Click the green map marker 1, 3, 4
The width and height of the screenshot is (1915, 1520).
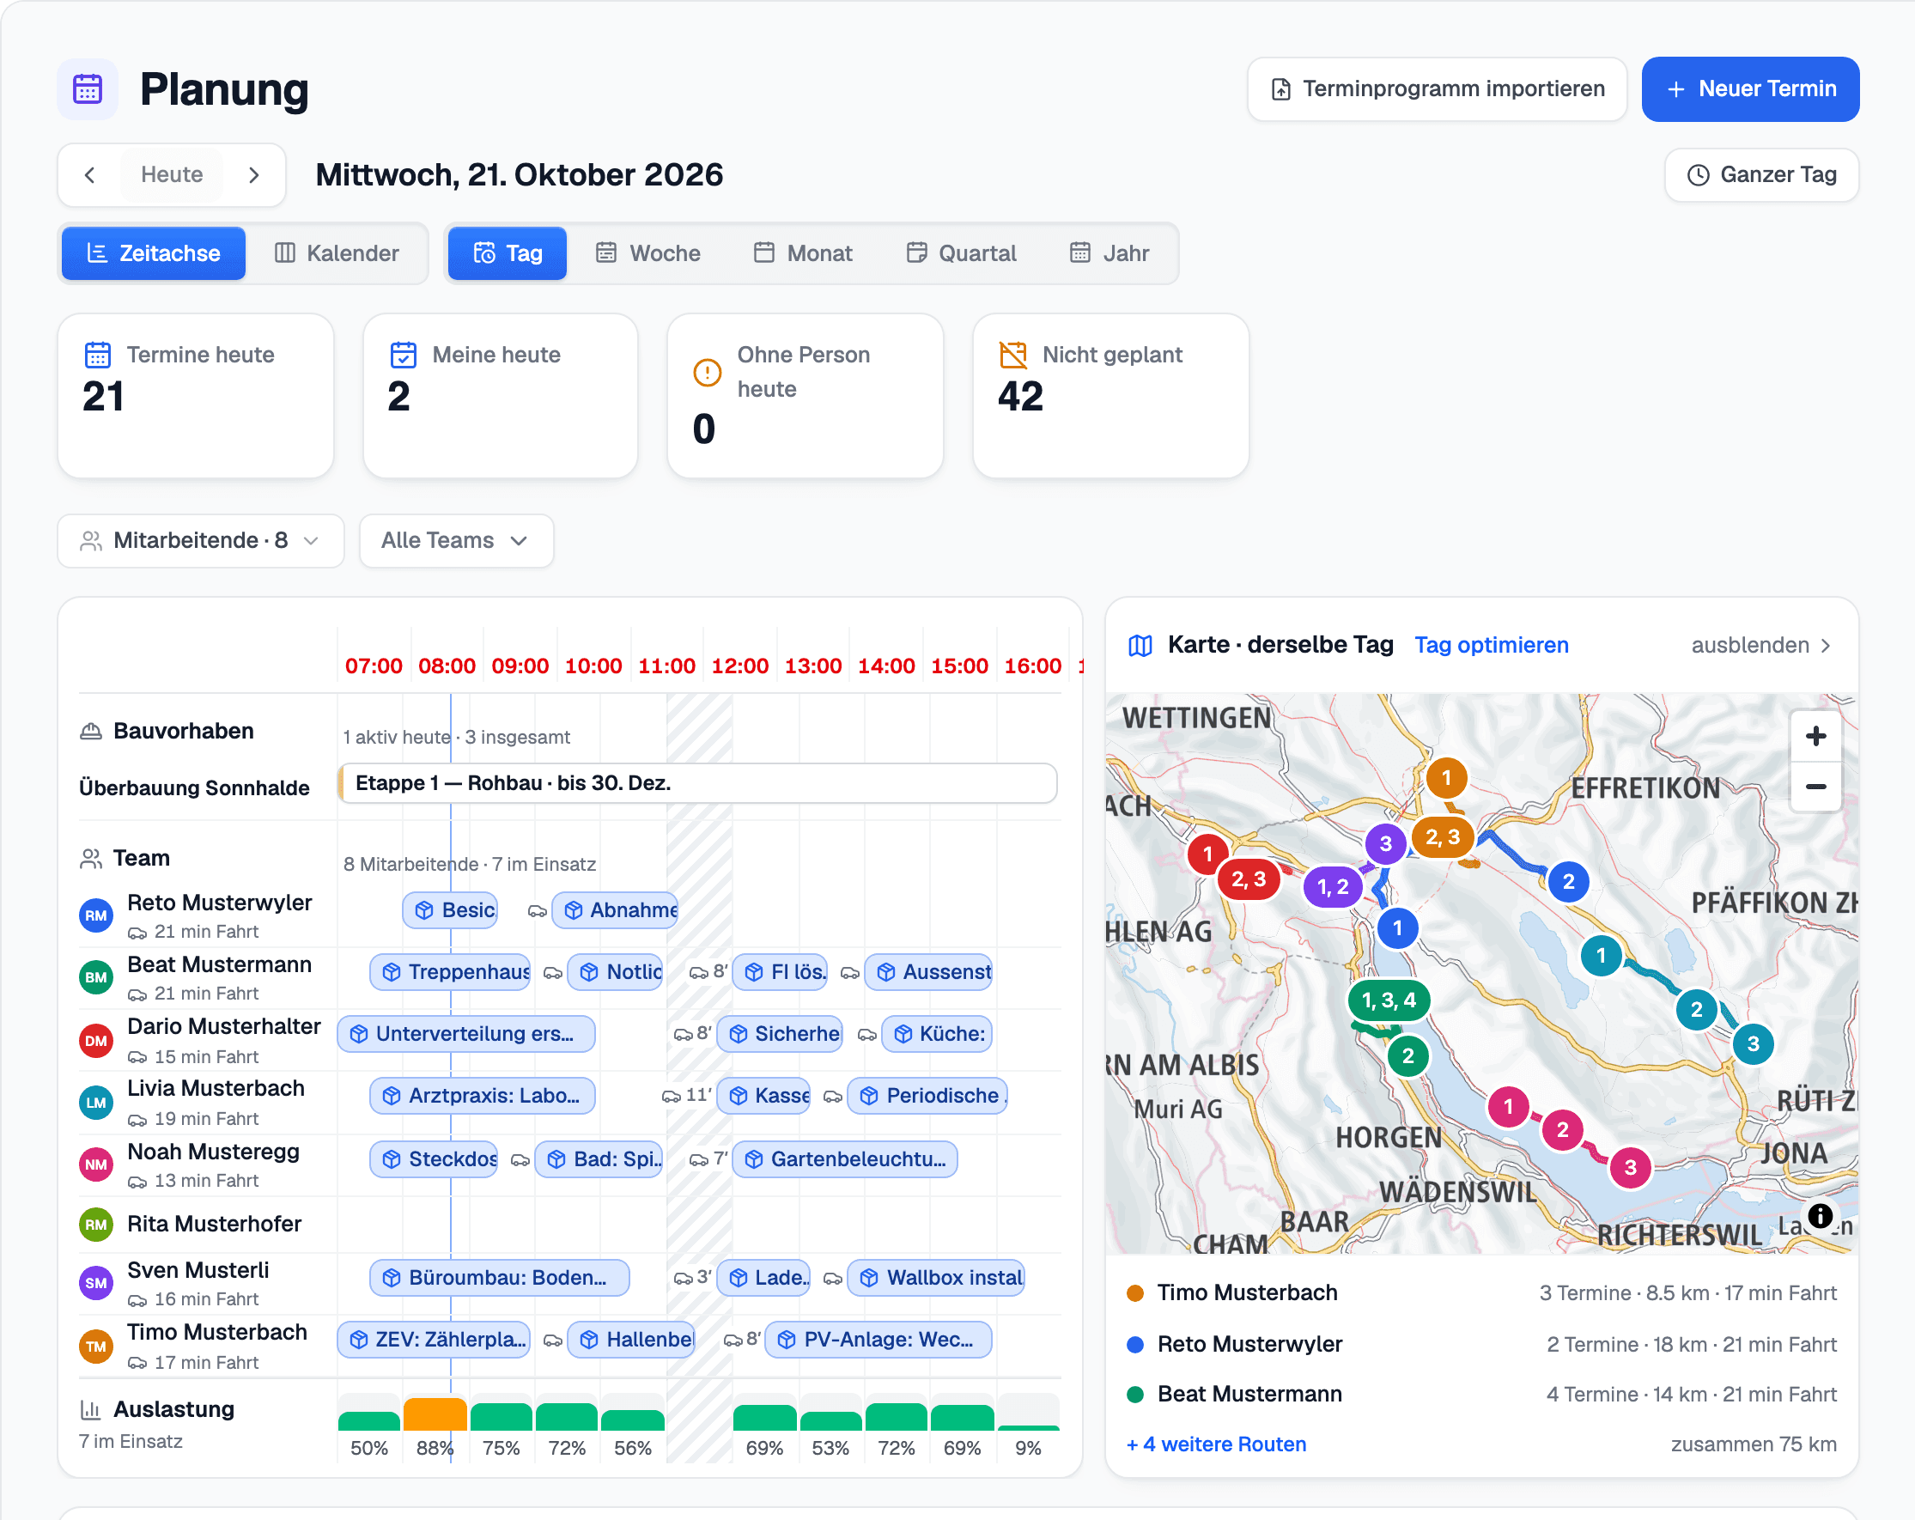1389,1000
